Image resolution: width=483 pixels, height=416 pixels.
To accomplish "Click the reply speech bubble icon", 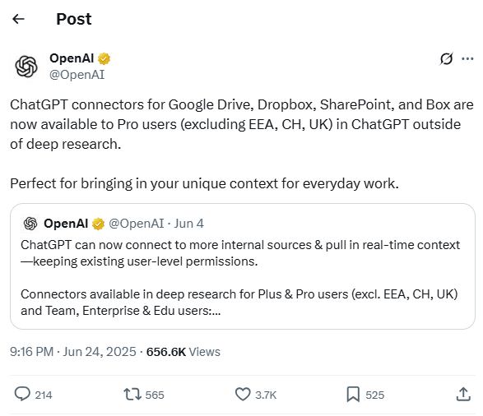I will click(x=22, y=394).
